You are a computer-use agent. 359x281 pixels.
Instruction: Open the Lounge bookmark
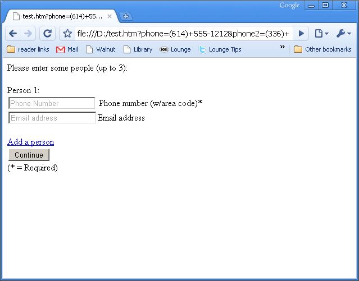[x=175, y=49]
